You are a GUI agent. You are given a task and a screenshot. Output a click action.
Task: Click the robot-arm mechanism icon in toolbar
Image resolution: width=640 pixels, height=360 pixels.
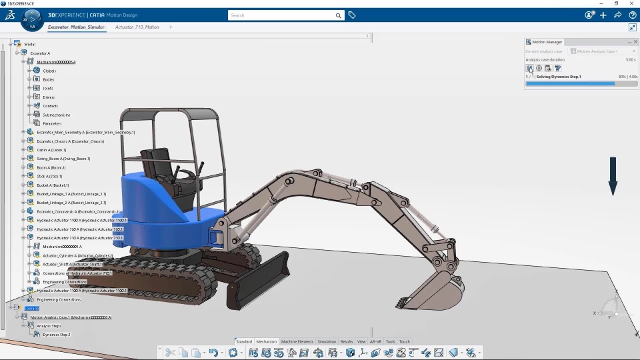pos(291,353)
